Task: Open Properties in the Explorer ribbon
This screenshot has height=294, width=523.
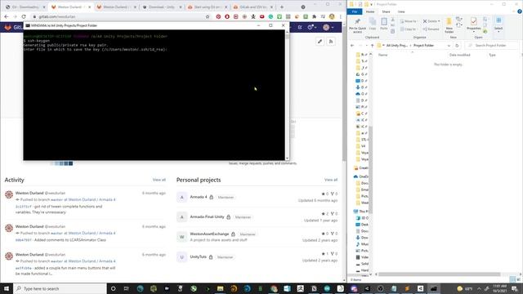Action: [474, 24]
